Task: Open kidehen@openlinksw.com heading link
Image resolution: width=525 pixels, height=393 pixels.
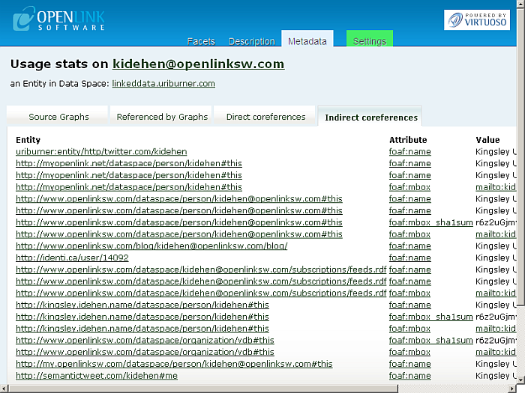Action: pyautogui.click(x=198, y=64)
